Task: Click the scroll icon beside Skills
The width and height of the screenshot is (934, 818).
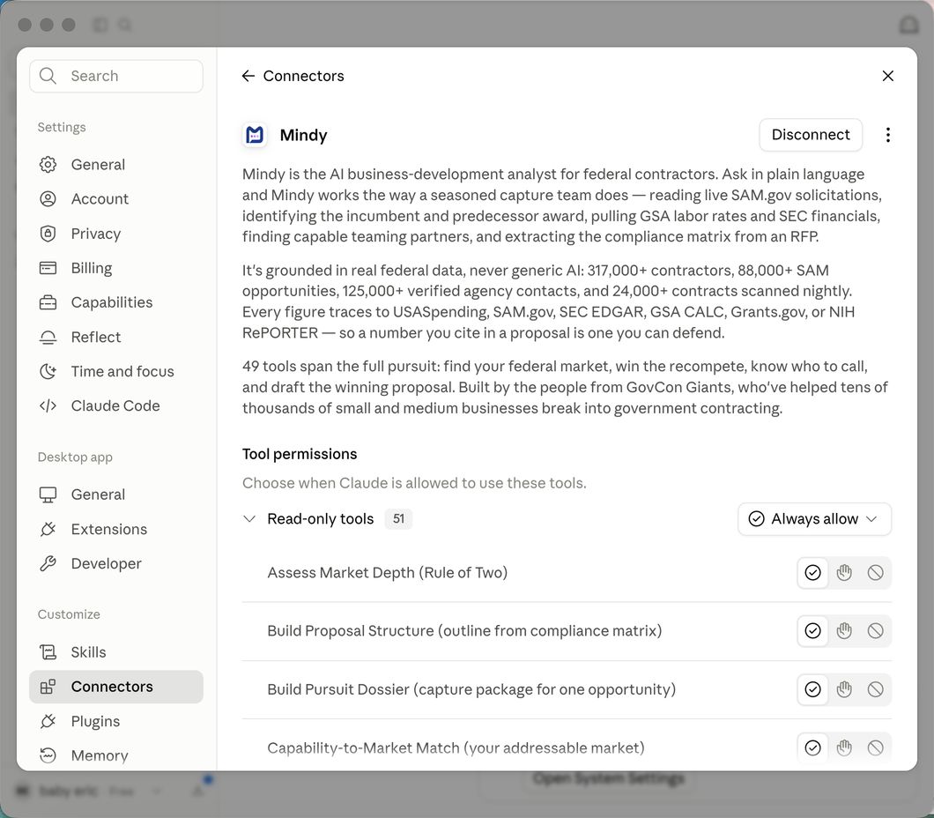Action: coord(48,652)
